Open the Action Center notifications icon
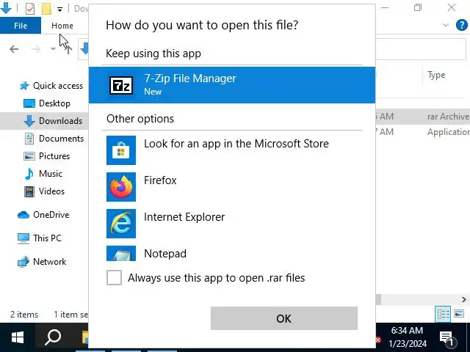Image resolution: width=470 pixels, height=352 pixels. [448, 337]
